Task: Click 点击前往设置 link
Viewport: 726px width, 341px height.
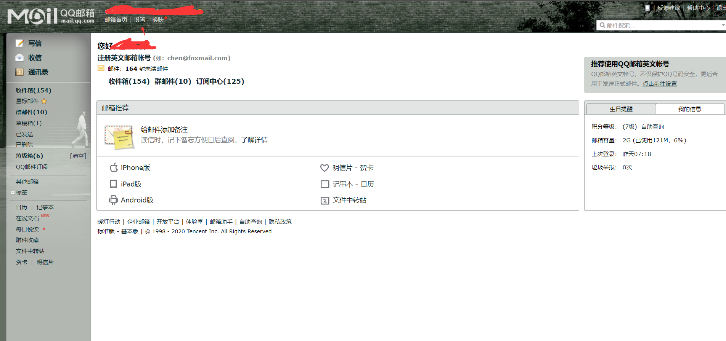Action: click(660, 84)
